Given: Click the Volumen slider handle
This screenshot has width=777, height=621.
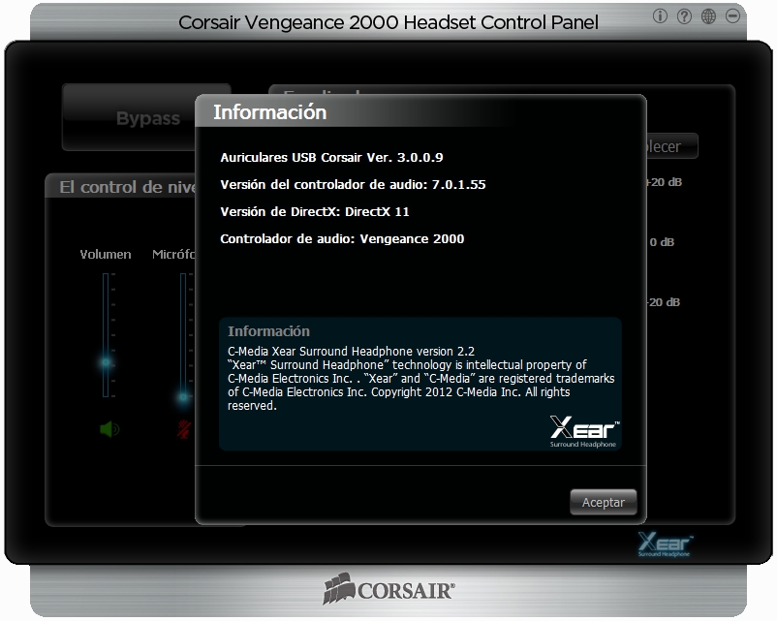Looking at the screenshot, I should [107, 362].
